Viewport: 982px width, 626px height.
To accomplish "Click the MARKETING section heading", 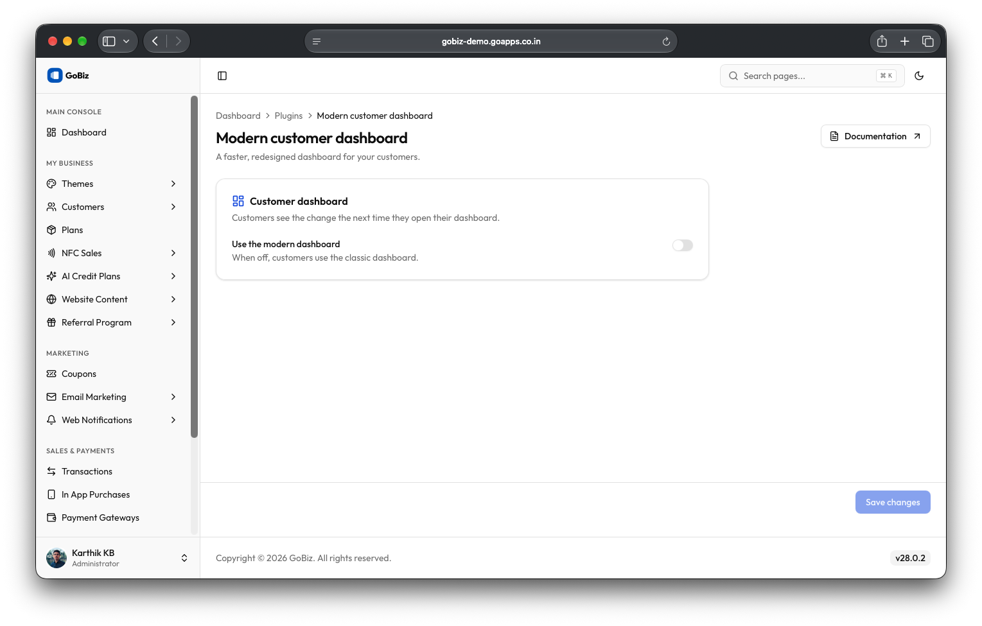I will coord(67,353).
